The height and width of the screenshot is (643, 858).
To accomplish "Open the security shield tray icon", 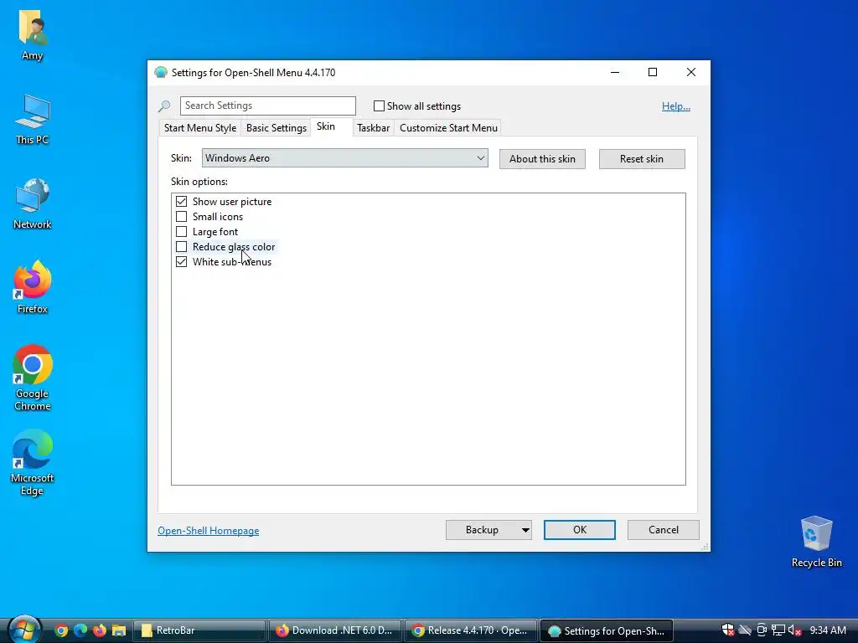I will point(728,630).
